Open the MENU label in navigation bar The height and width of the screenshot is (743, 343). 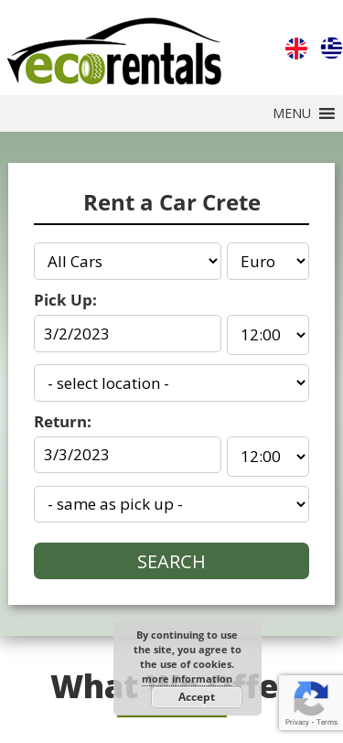point(292,113)
